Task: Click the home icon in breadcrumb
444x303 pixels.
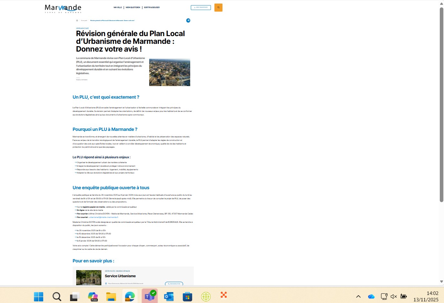Action: (77, 20)
